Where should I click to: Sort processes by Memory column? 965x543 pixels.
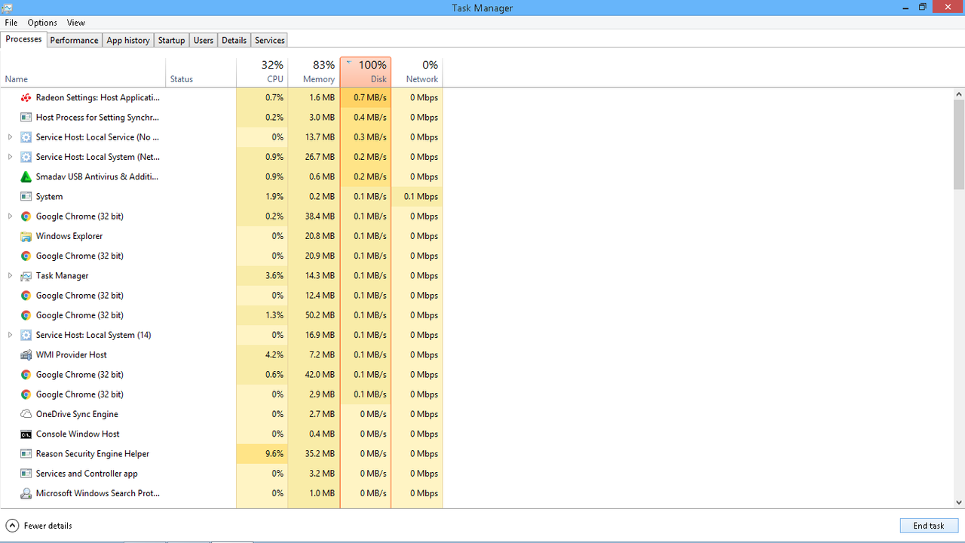(314, 72)
